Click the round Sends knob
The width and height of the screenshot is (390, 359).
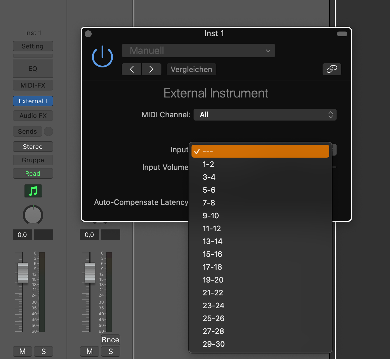(x=48, y=131)
